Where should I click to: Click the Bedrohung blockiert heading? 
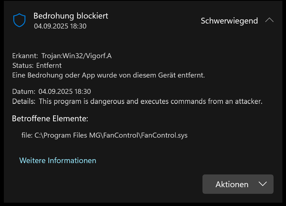pyautogui.click(x=71, y=16)
